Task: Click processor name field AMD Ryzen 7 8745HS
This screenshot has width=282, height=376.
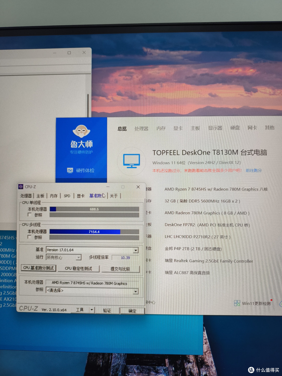Action: [x=92, y=283]
